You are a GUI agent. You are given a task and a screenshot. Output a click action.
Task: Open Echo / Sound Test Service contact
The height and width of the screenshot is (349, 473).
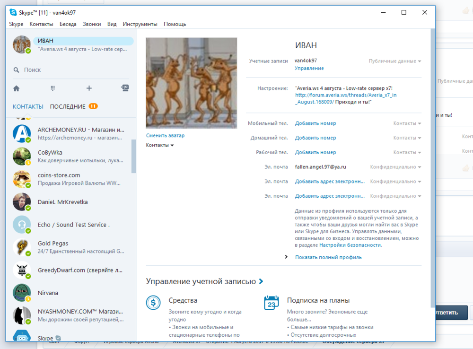(x=73, y=225)
